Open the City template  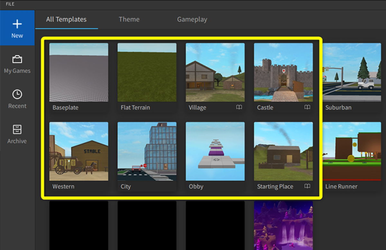click(147, 151)
